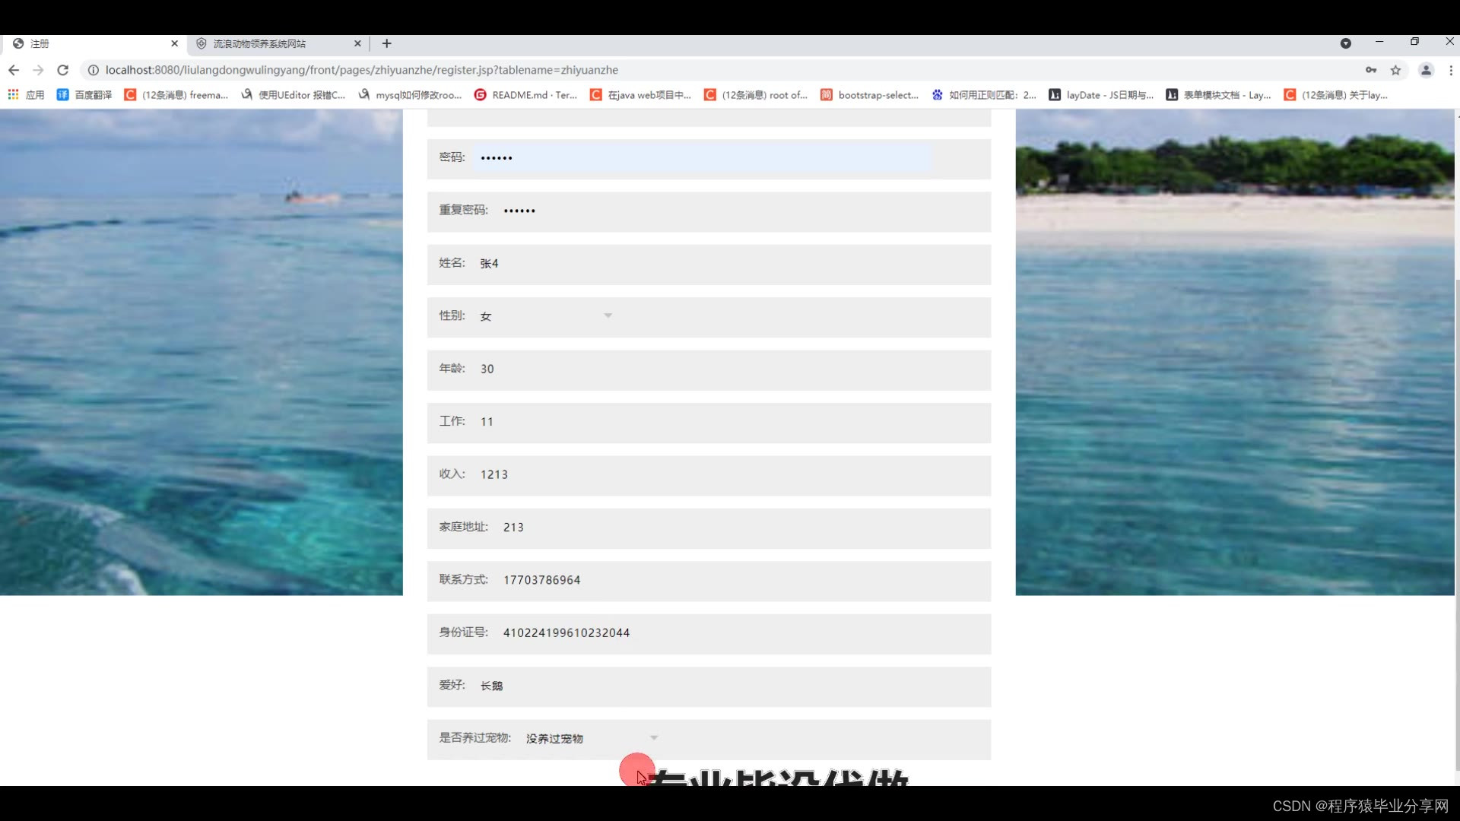Reload the current page
The height and width of the screenshot is (821, 1460).
63,70
